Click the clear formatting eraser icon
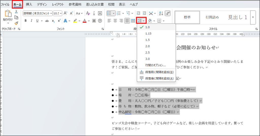 pyautogui.click(x=88, y=13)
